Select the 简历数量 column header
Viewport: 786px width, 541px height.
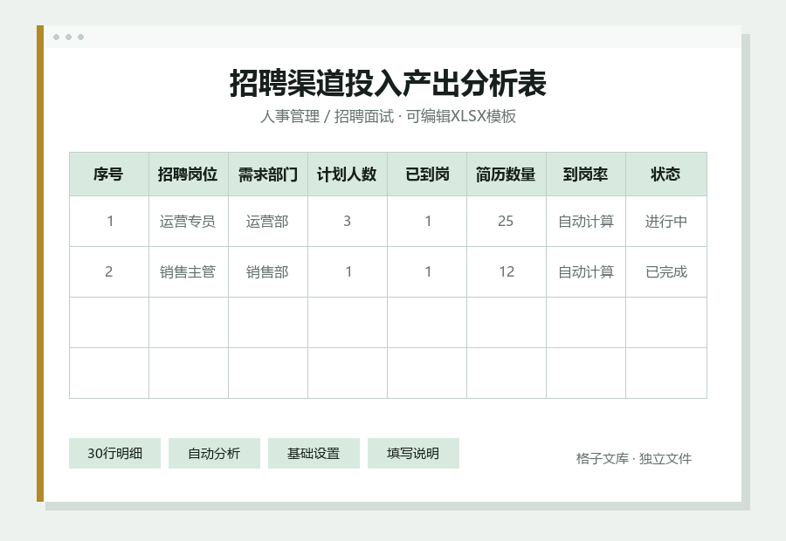click(507, 174)
